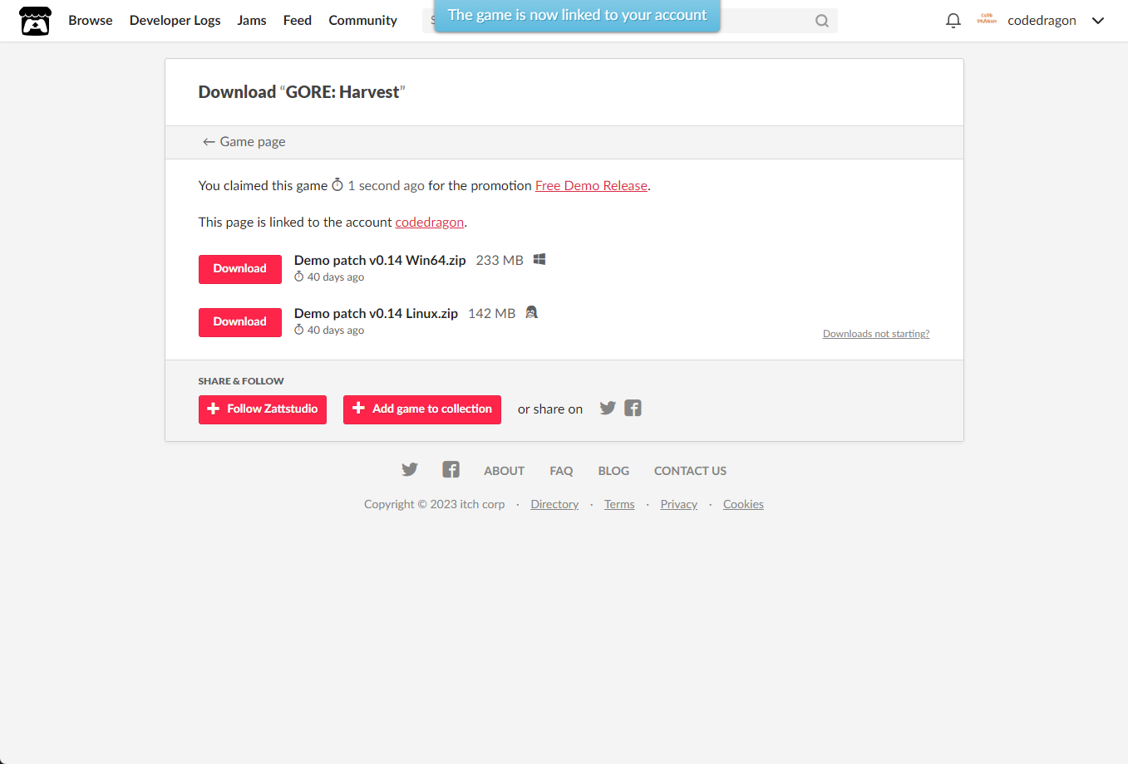Click the 1 second ago timestamp
Viewport: 1128px width, 764px height.
click(386, 186)
